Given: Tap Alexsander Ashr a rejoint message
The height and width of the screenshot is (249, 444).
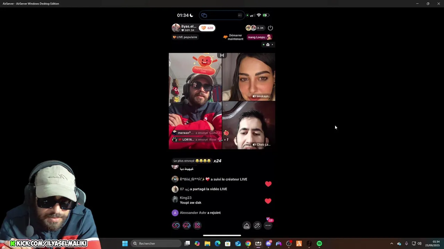Looking at the screenshot, I should pyautogui.click(x=196, y=213).
